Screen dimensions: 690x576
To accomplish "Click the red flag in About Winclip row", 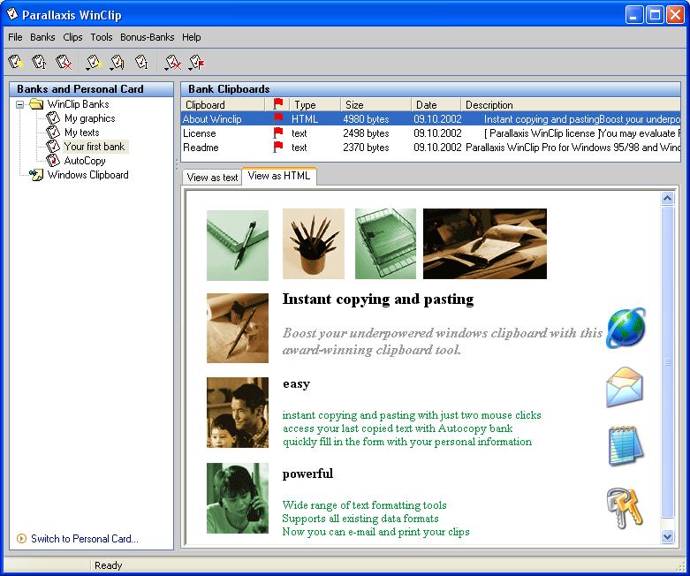I will (278, 118).
